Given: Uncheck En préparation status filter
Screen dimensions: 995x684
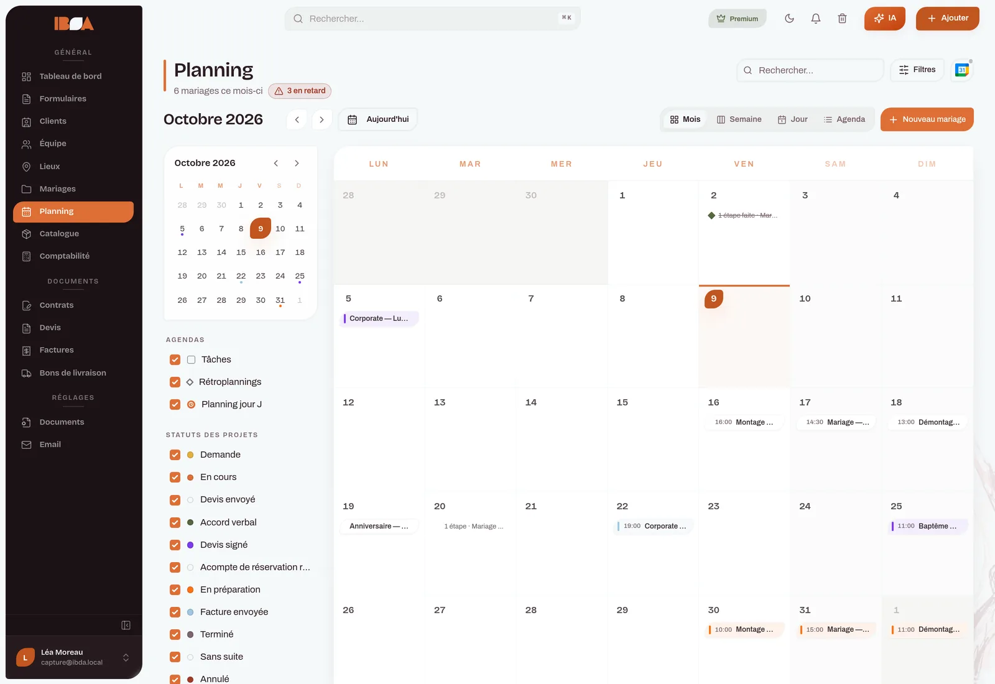Looking at the screenshot, I should [x=175, y=590].
